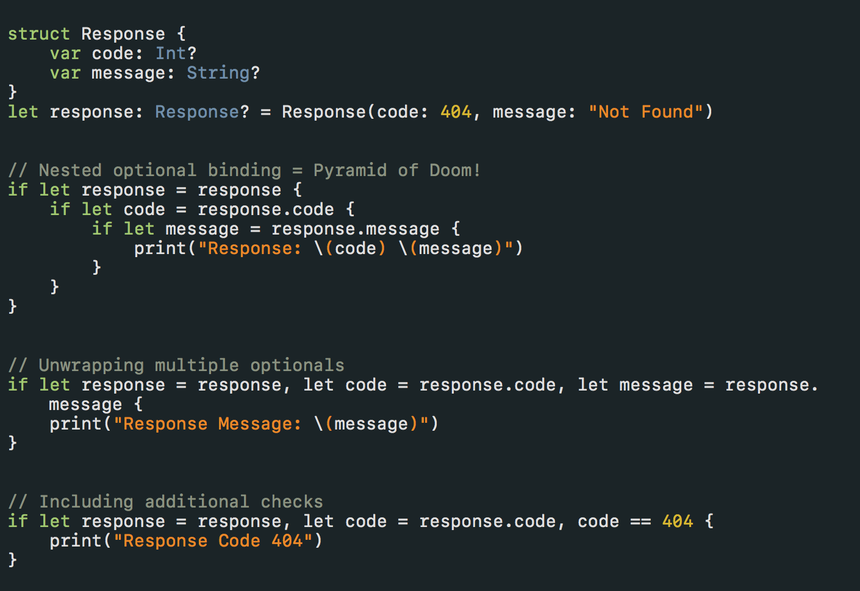Click response.message in the third nested if
Viewport: 860px width, 591px height.
(356, 229)
